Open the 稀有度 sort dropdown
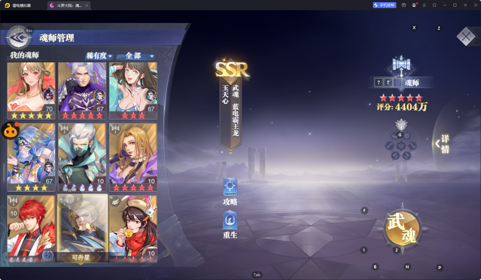Screen dimensions: 481x280 pos(99,56)
